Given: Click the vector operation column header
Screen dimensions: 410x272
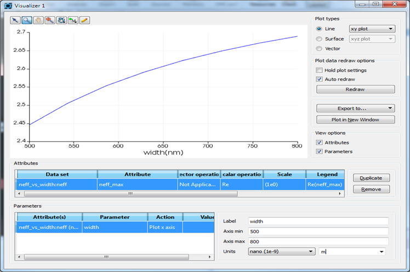Looking at the screenshot, I should tap(199, 174).
